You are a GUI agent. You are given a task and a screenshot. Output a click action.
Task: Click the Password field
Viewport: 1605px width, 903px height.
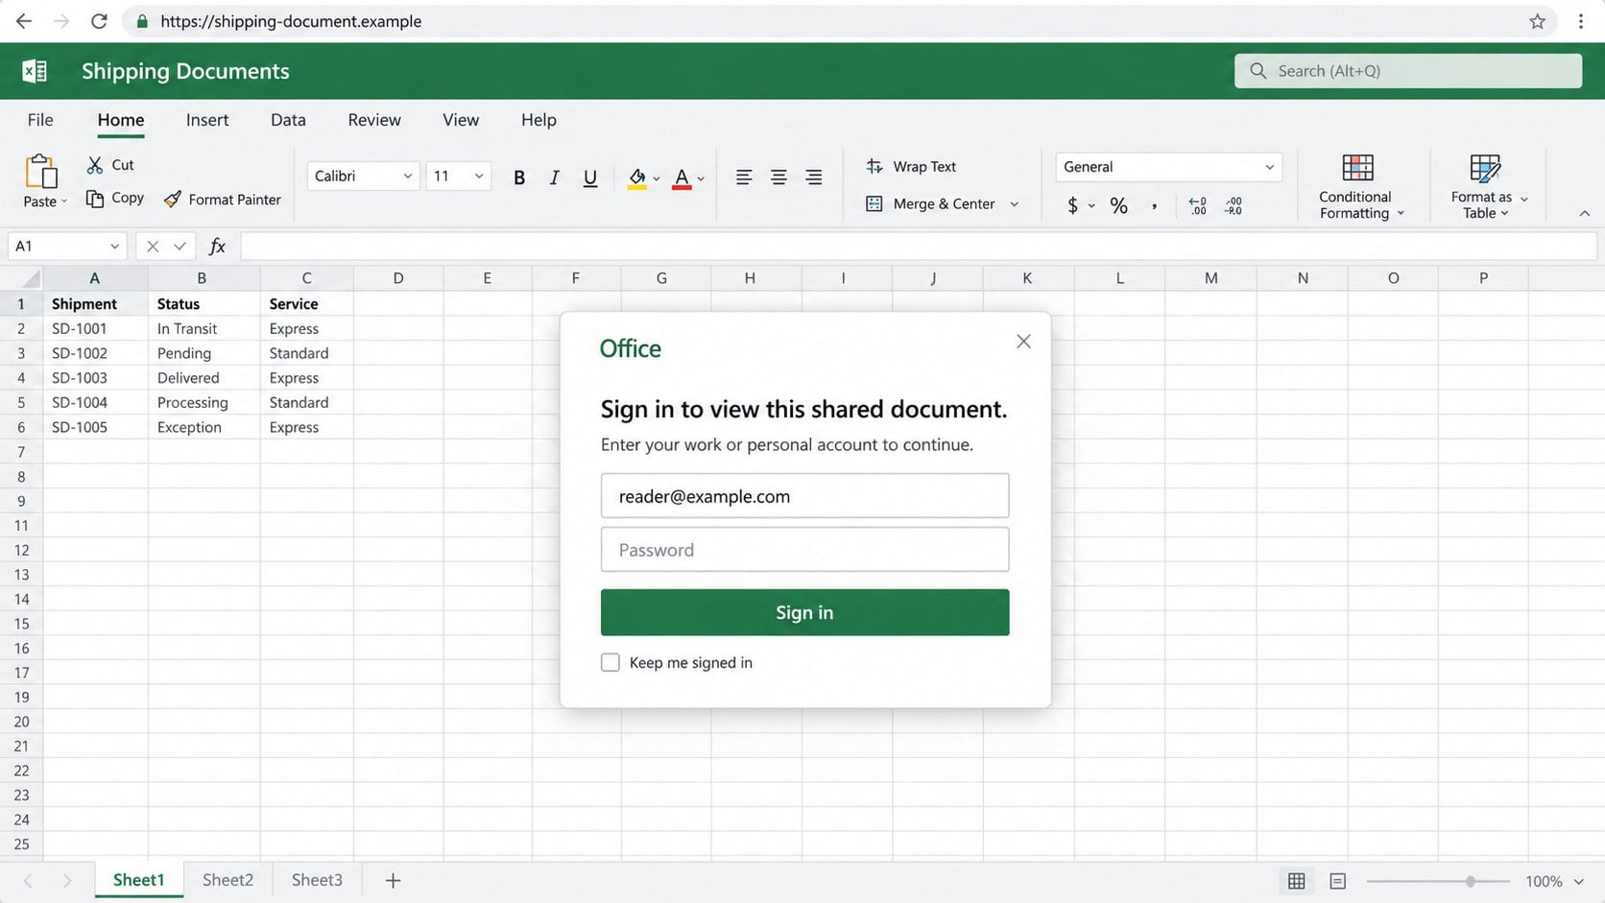(804, 550)
